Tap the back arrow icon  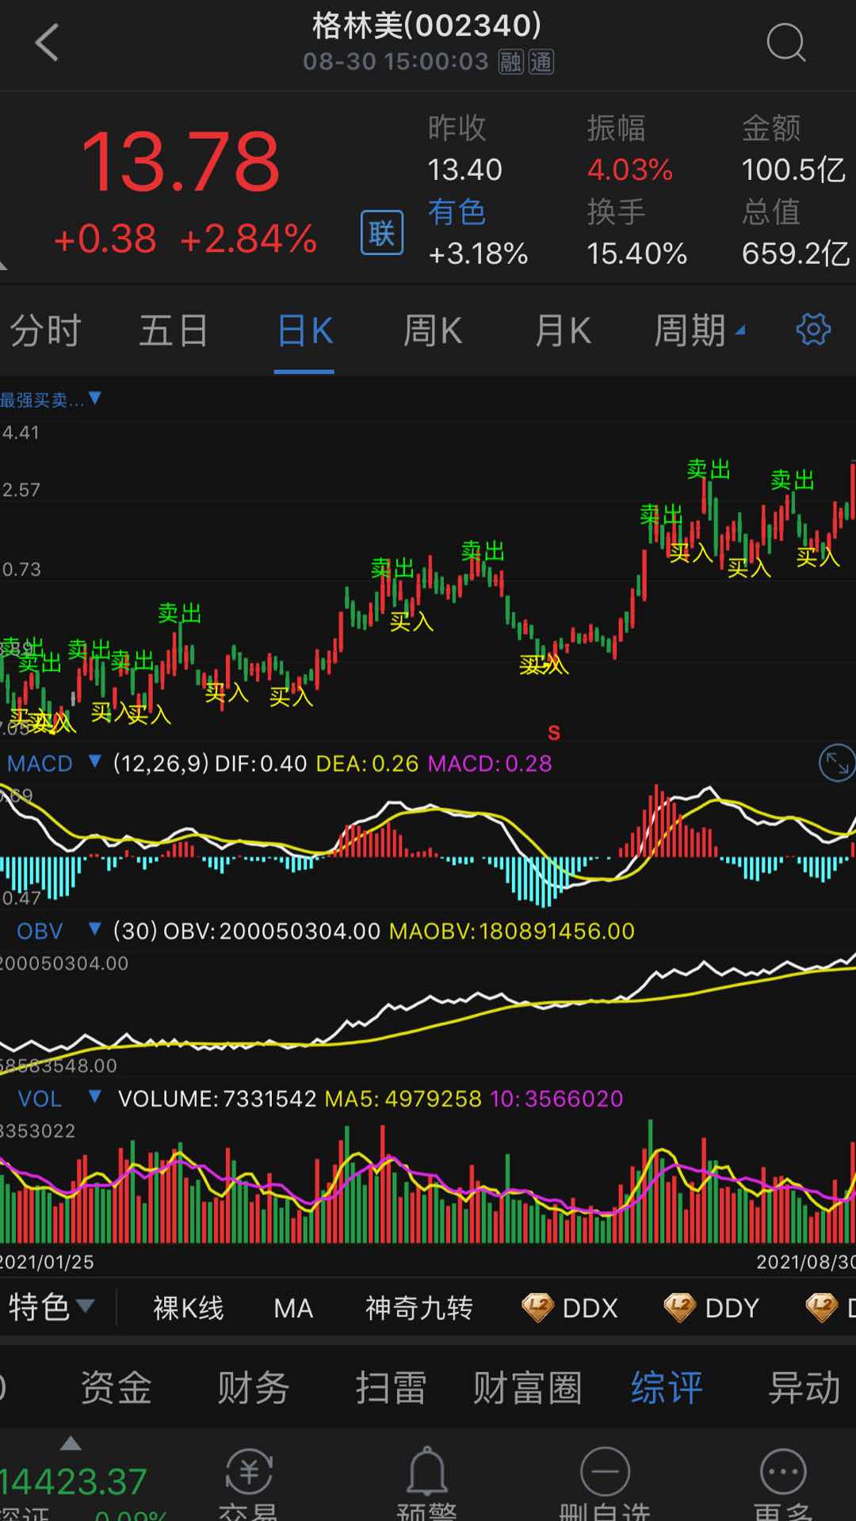[48, 43]
